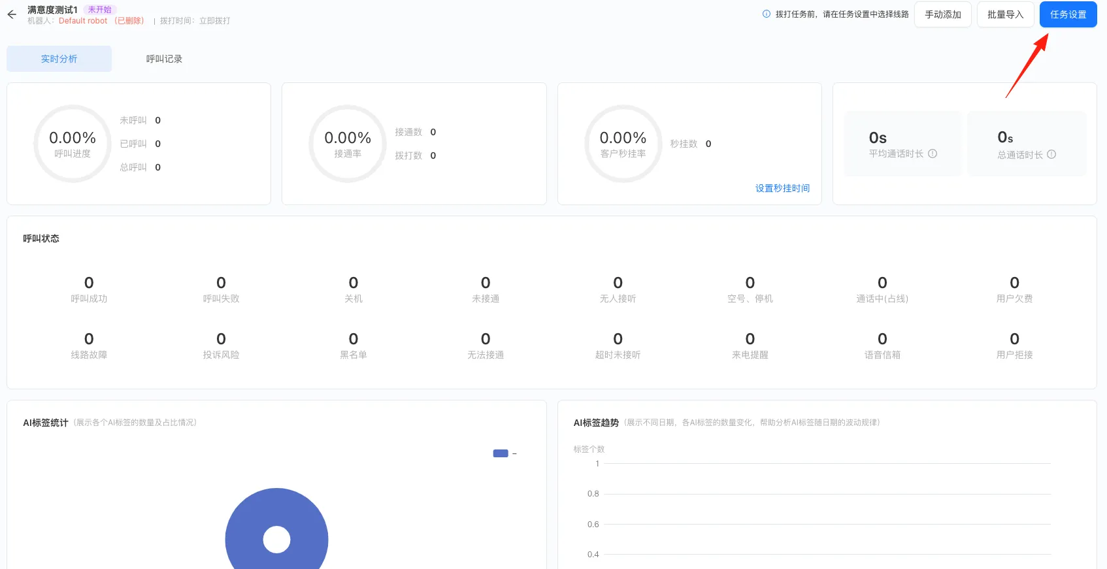Select the 用户拒接 count
Screen dimensions: 1107x569
[x=1014, y=339]
